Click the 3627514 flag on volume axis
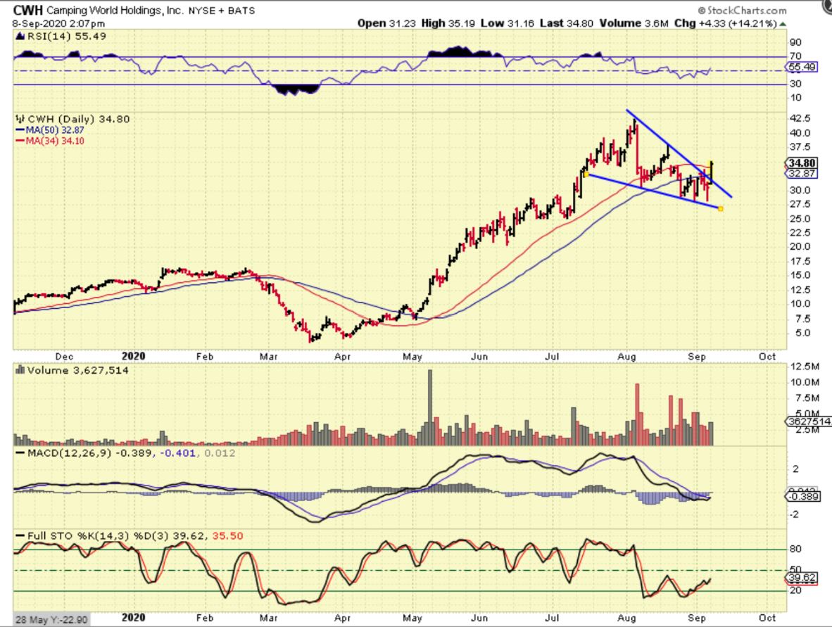 point(808,422)
